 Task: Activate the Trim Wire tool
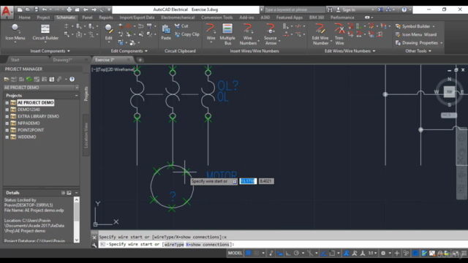339,34
